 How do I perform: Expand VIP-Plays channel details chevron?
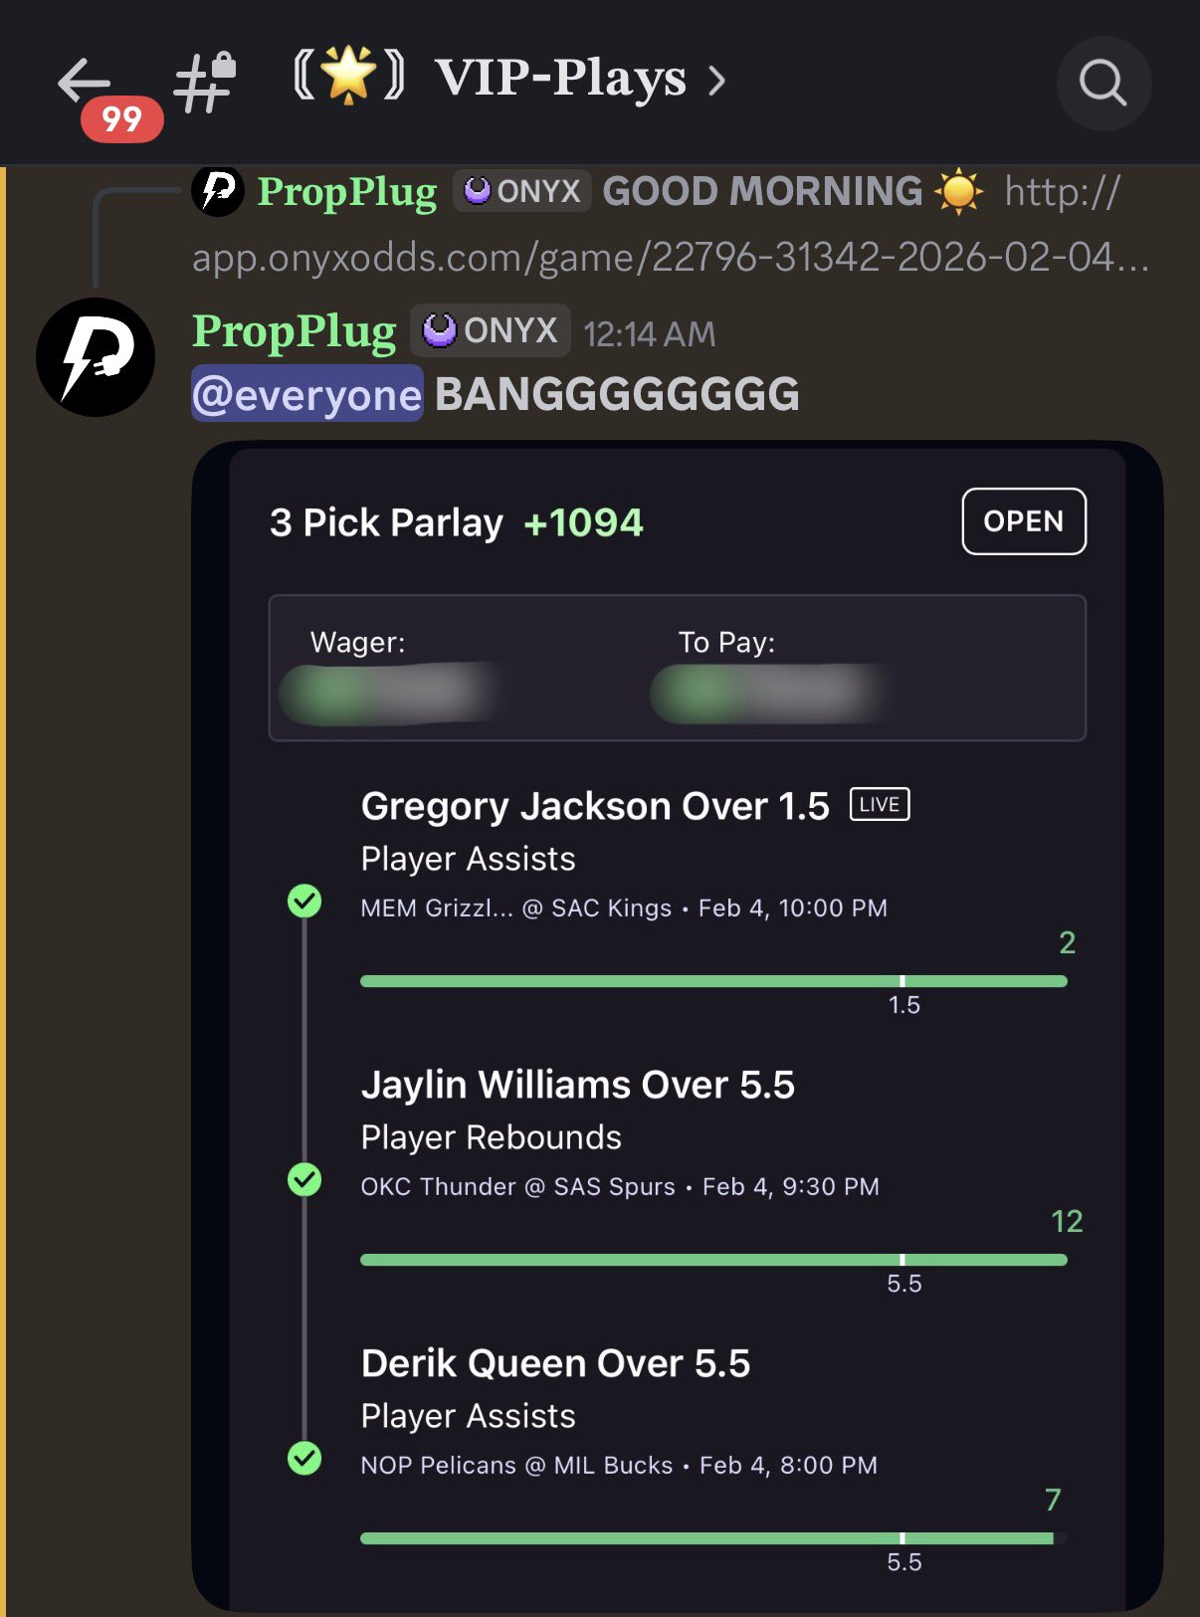[716, 81]
